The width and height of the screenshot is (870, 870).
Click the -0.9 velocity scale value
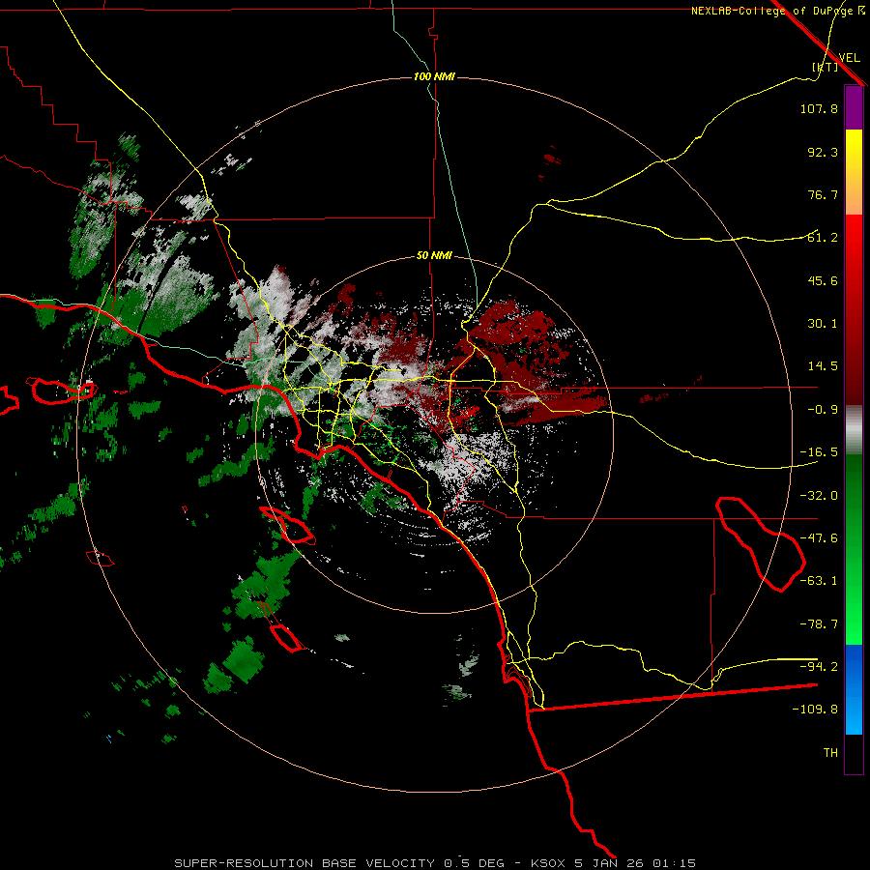823,410
